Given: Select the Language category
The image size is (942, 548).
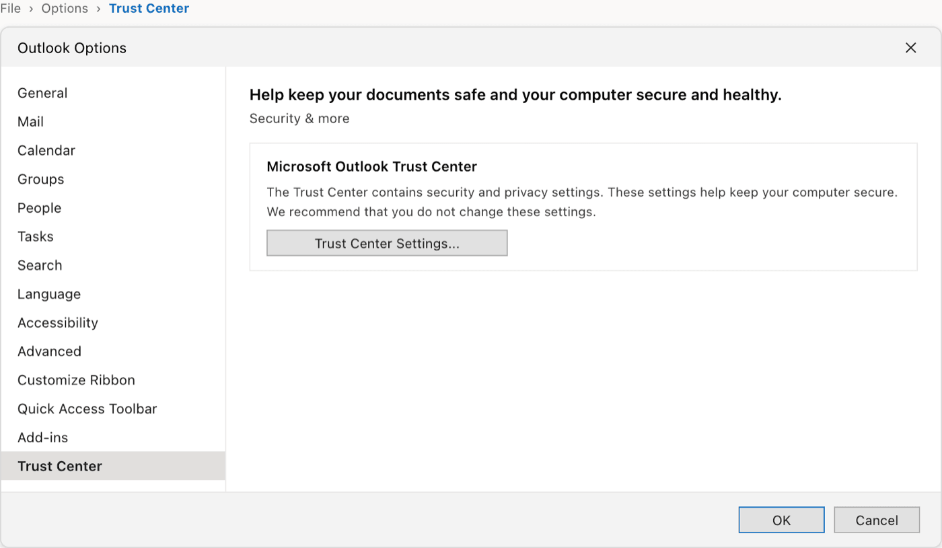Looking at the screenshot, I should pyautogui.click(x=113, y=294).
